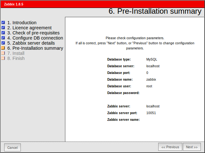Click the faded arrow icon beside Finish
This screenshot has width=205, height=153.
tap(3, 58)
